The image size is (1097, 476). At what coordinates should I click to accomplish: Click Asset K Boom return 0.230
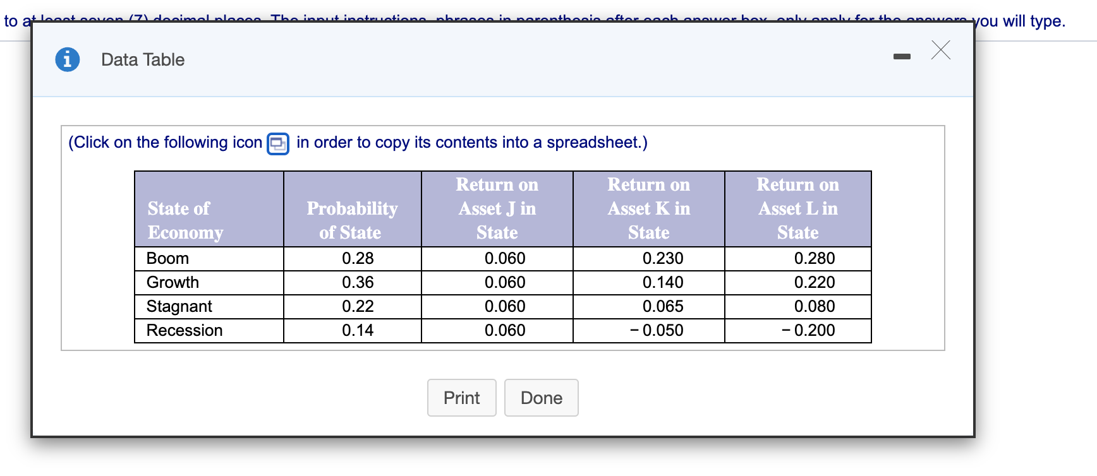pyautogui.click(x=663, y=259)
